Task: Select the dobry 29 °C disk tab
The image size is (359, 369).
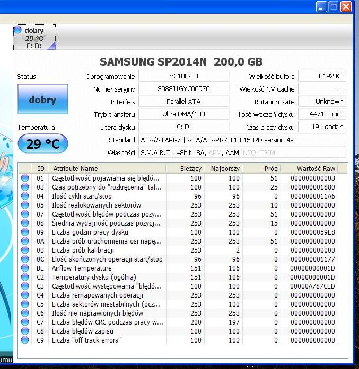Action: pos(34,37)
